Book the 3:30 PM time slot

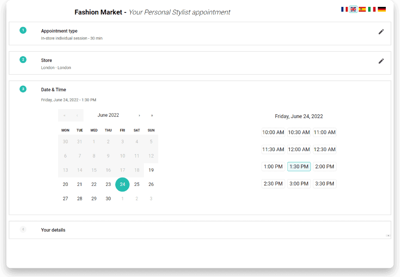pos(325,183)
